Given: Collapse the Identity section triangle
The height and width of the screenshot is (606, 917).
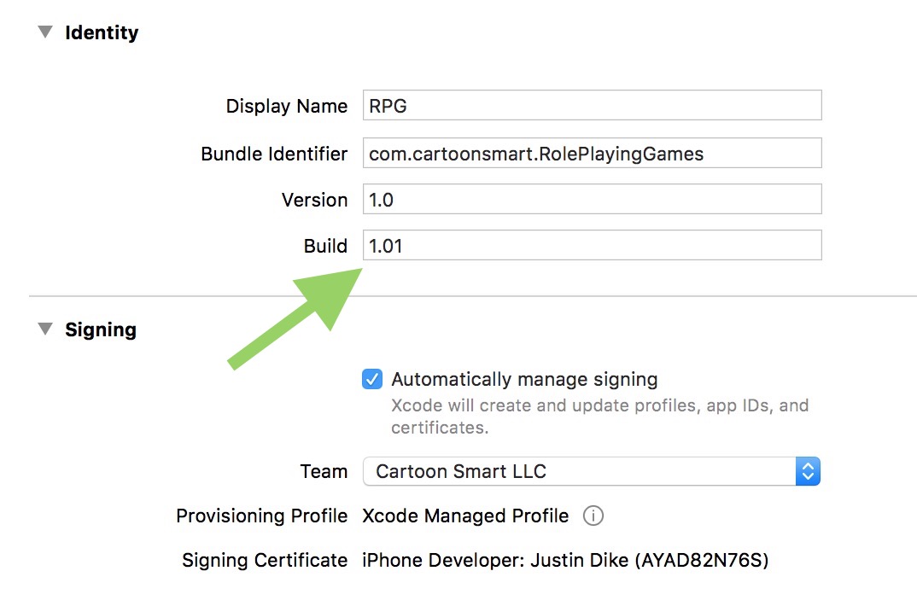Looking at the screenshot, I should 44,32.
